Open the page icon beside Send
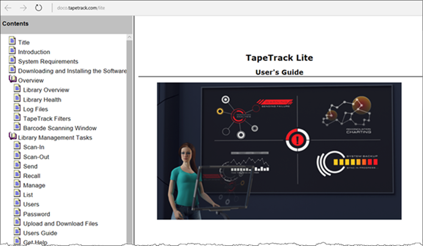 point(17,165)
